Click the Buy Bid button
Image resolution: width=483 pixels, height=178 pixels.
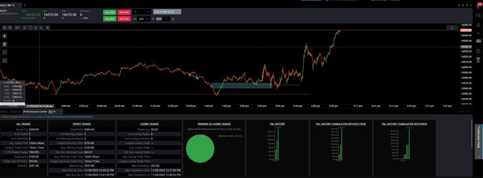109,19
